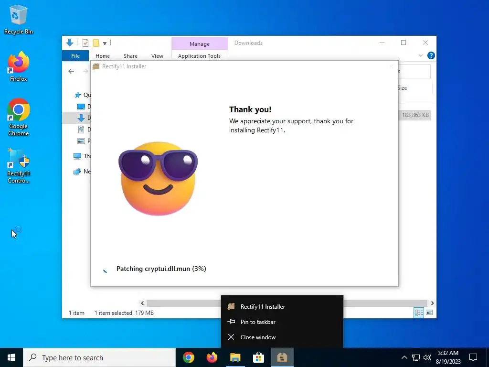This screenshot has height=367, width=489.
Task: Click the Rectify11 Installer title bar icon
Action: click(96, 66)
